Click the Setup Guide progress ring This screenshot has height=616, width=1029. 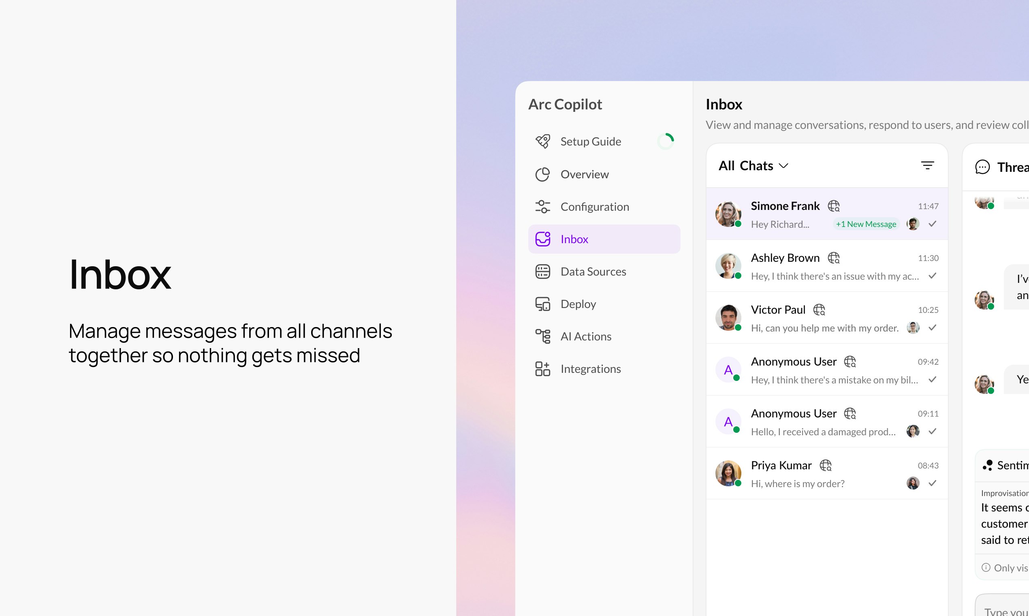(666, 141)
